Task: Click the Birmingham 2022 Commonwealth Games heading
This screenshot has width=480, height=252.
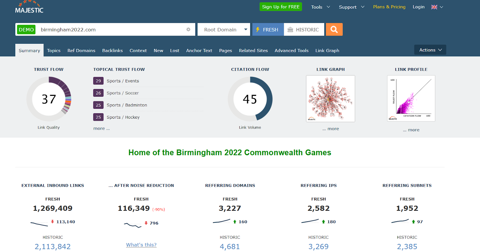Action: 230,153
